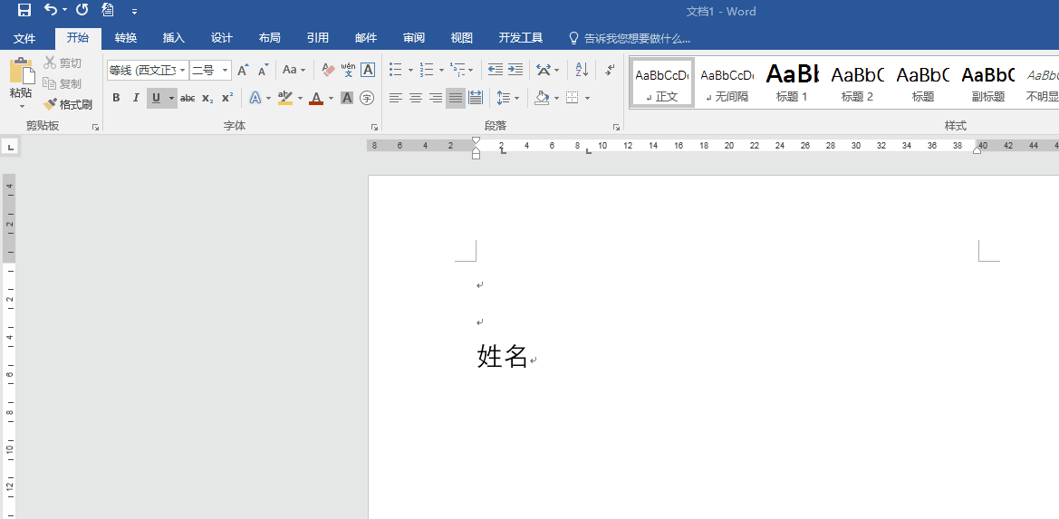The image size is (1059, 519).
Task: Open the font size dropdown
Action: click(x=226, y=70)
